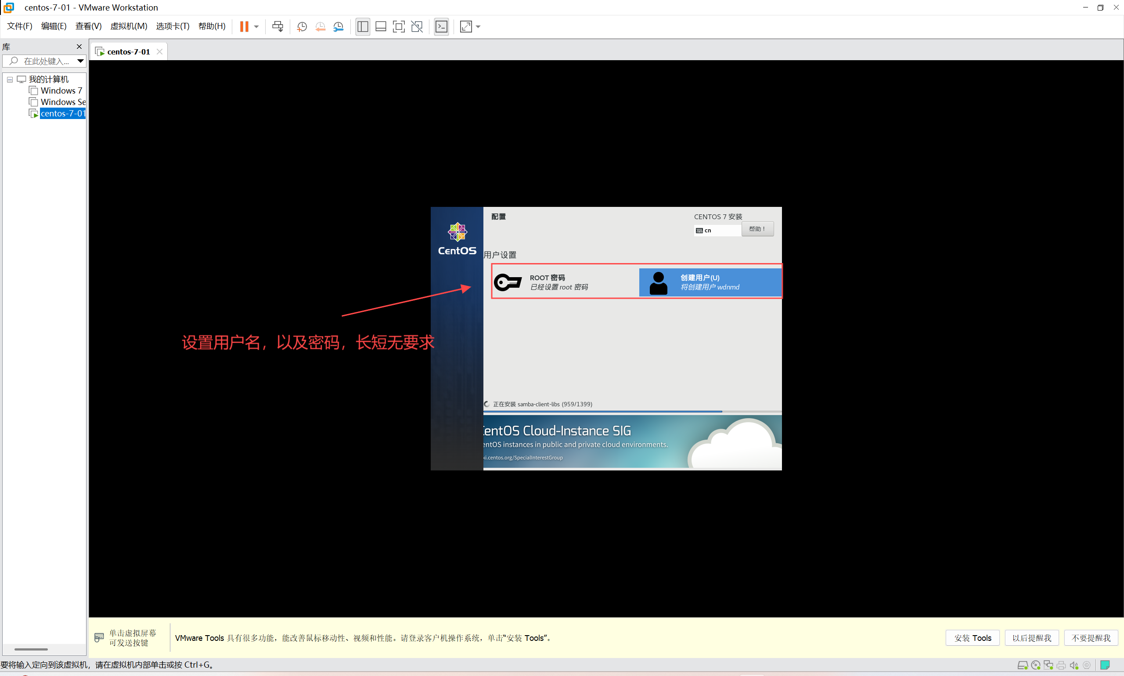Take a snapshot with clock-plus icon

pyautogui.click(x=302, y=26)
